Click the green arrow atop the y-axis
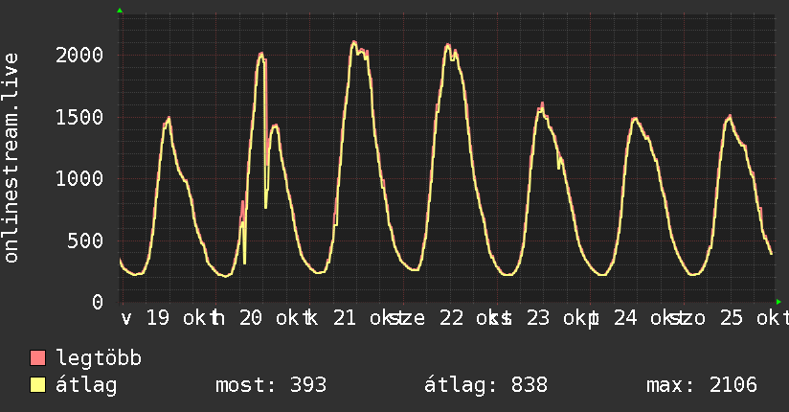Image resolution: width=789 pixels, height=412 pixels. (x=120, y=11)
